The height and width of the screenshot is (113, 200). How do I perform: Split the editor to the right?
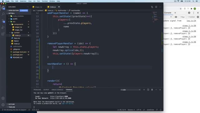tap(156, 7)
